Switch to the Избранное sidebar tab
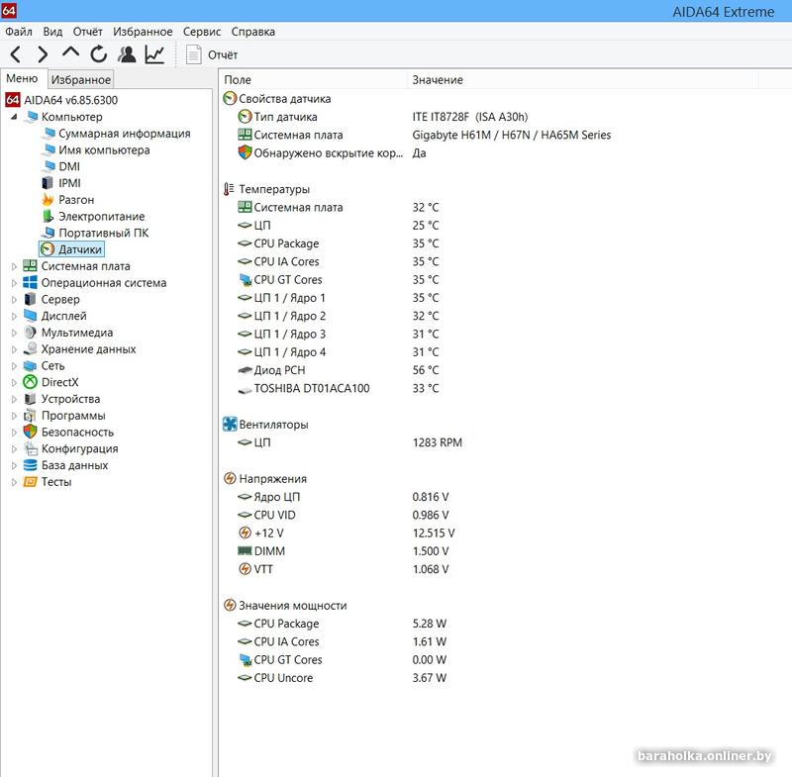Viewport: 792px width, 777px height. coord(81,79)
